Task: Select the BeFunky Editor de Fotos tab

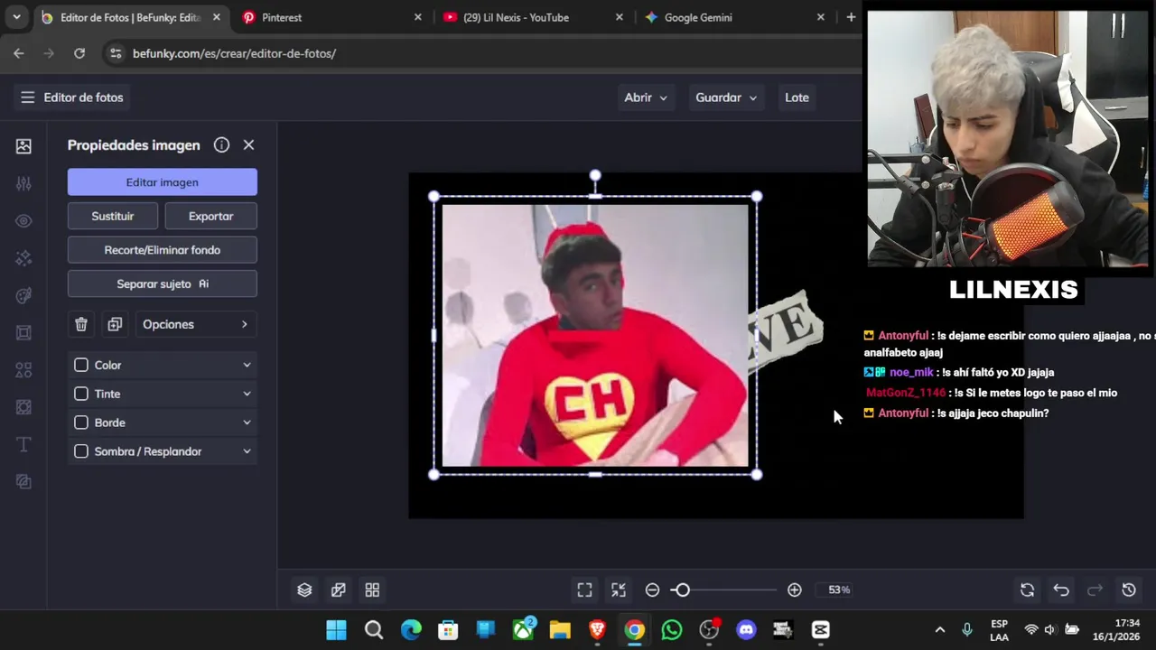Action: (131, 17)
